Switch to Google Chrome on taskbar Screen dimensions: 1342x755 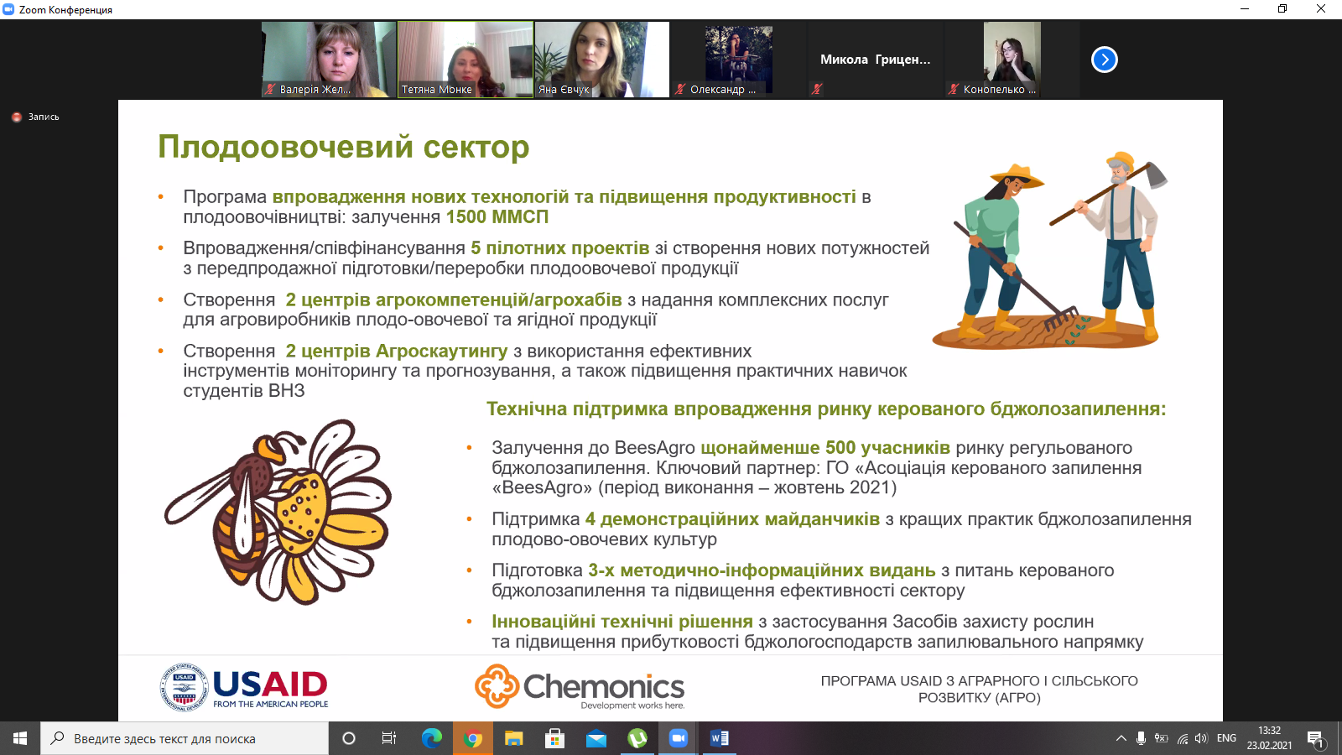(473, 738)
